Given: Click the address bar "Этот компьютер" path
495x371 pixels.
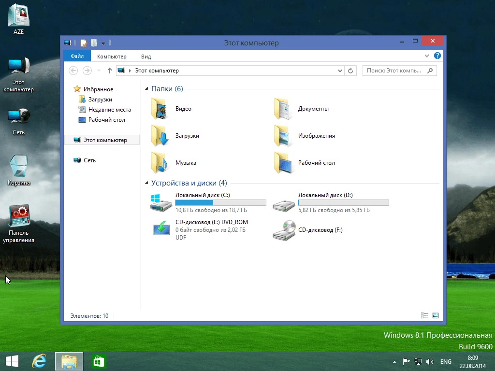Looking at the screenshot, I should click(157, 71).
